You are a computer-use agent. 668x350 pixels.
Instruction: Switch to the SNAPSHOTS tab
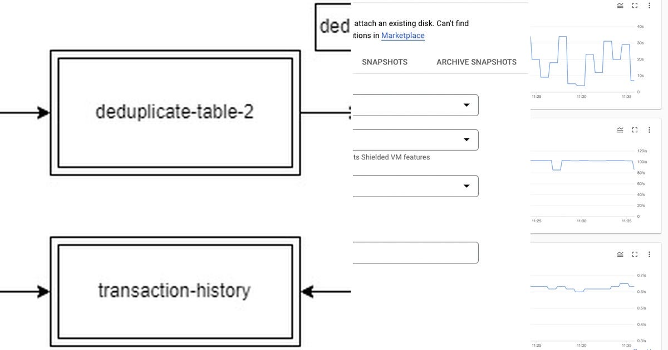[384, 62]
